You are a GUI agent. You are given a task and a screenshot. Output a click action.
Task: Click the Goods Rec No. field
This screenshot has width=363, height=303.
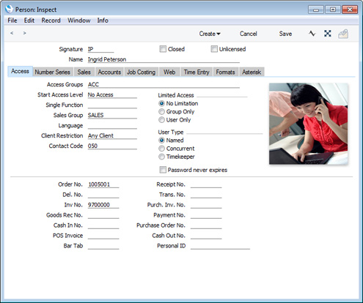[103, 215]
